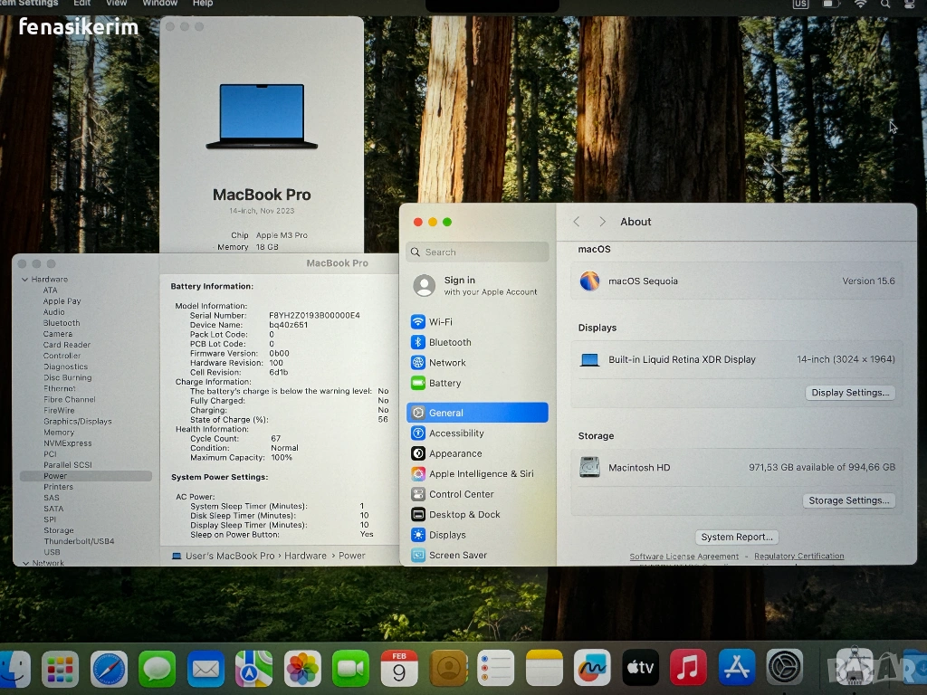The image size is (927, 695).
Task: Click the Search field in System Settings
Action: click(478, 252)
